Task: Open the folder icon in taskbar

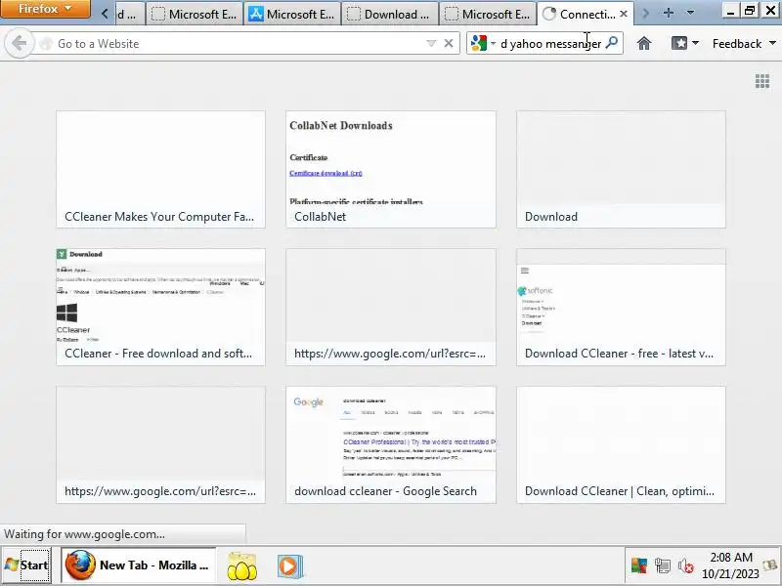Action: [241, 566]
